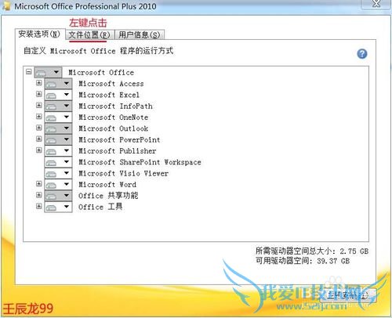The image size is (392, 318).
Task: Open install options dropdown for Microsoft Office root
Action: [x=48, y=72]
